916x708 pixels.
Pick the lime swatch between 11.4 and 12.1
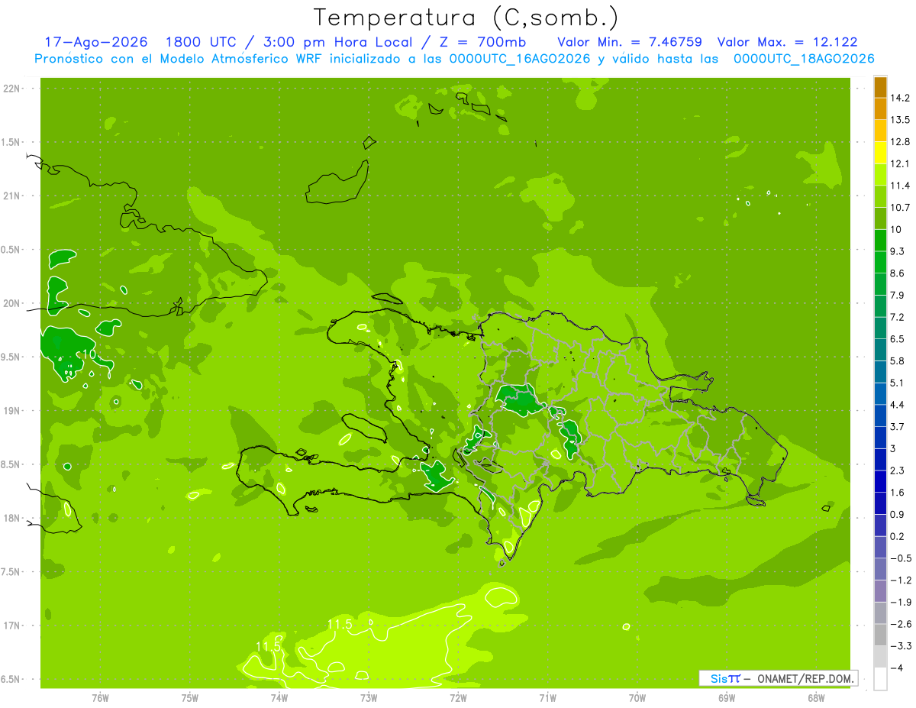[x=880, y=175]
